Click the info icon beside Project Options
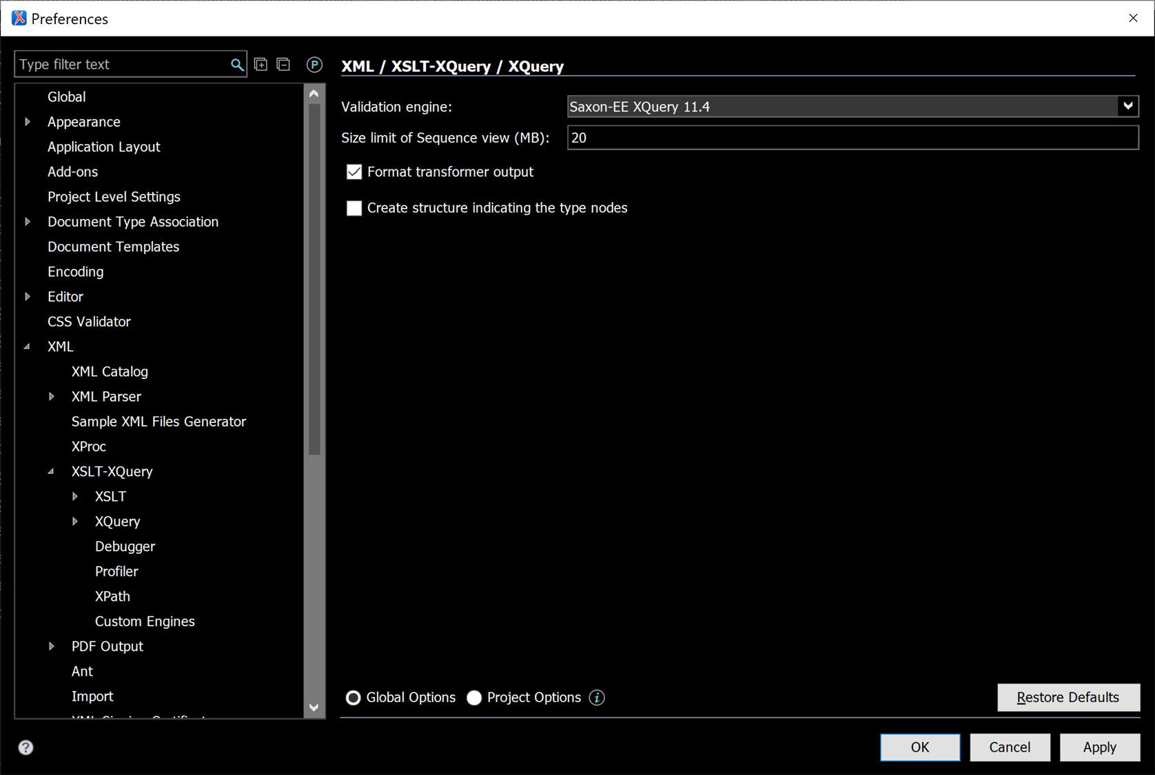This screenshot has width=1155, height=775. tap(597, 698)
